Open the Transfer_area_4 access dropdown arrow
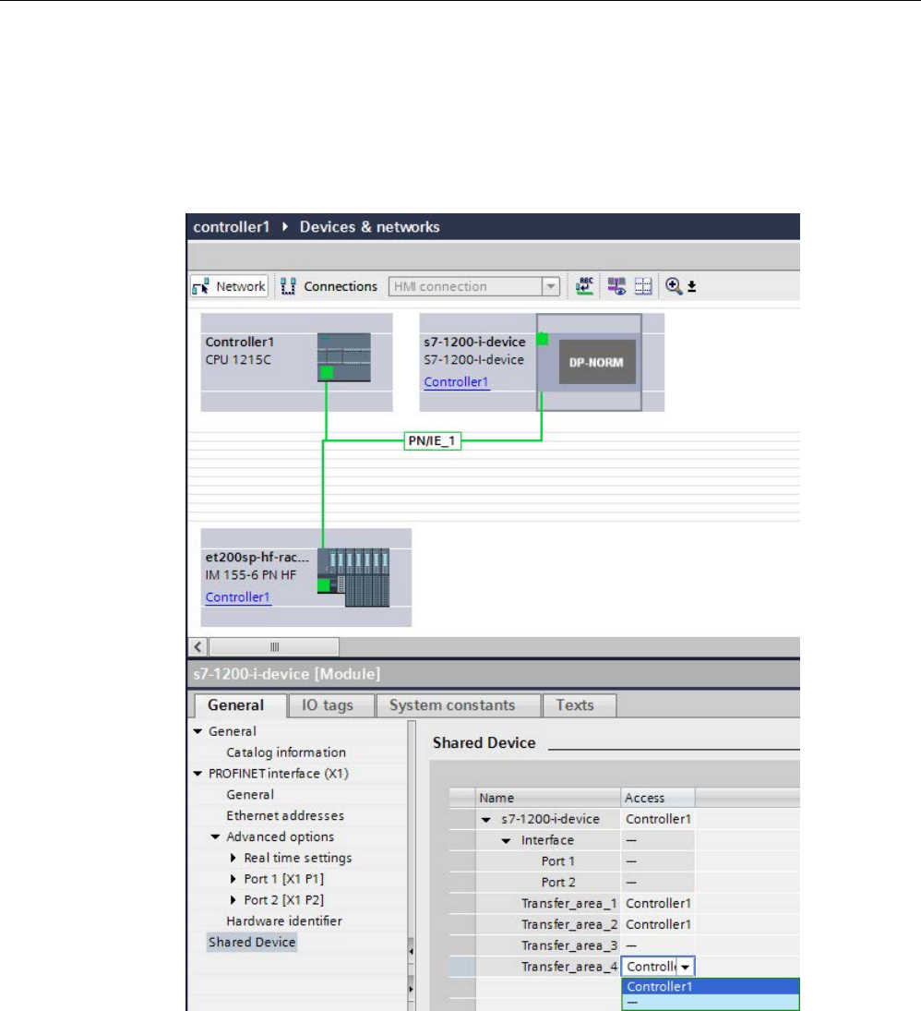921x1011 pixels. coord(685,967)
